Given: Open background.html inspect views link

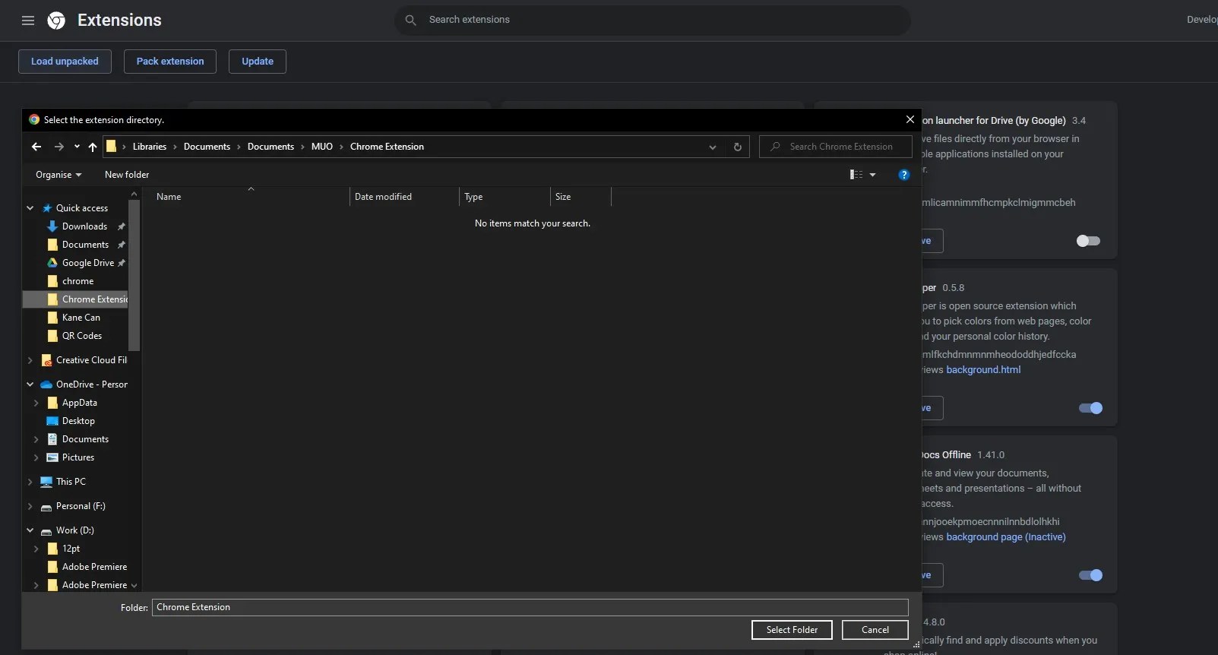Looking at the screenshot, I should click(x=983, y=370).
